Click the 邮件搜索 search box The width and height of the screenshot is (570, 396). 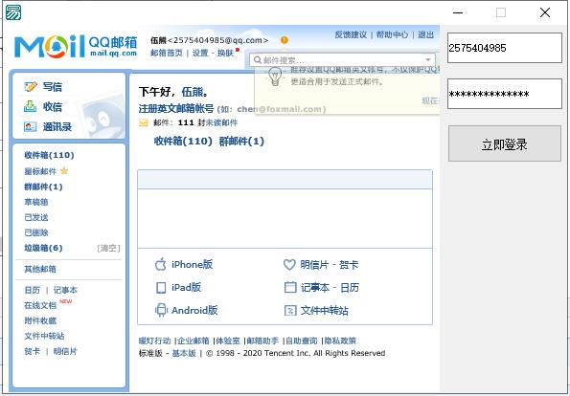pos(342,60)
